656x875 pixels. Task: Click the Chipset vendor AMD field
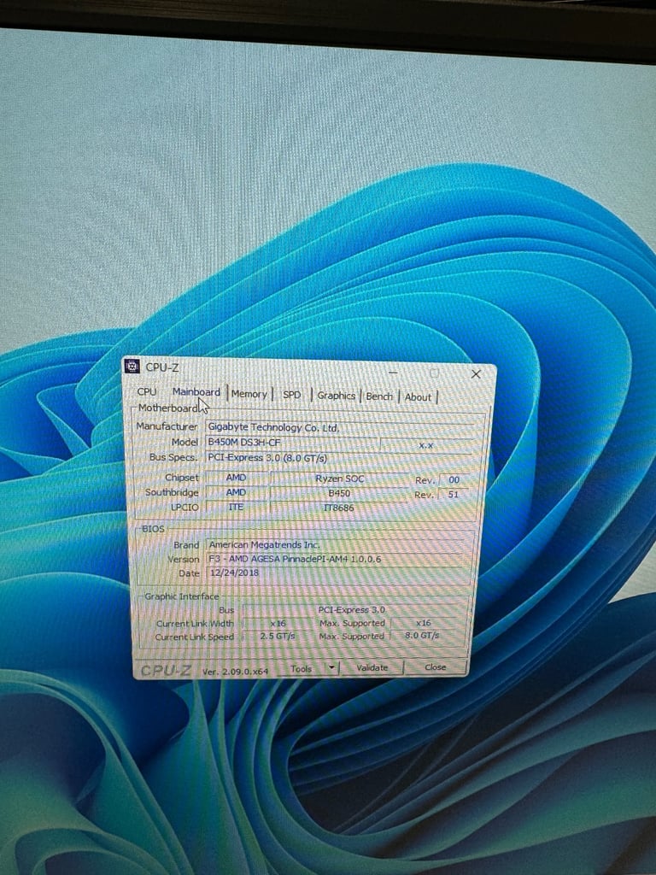tap(236, 478)
